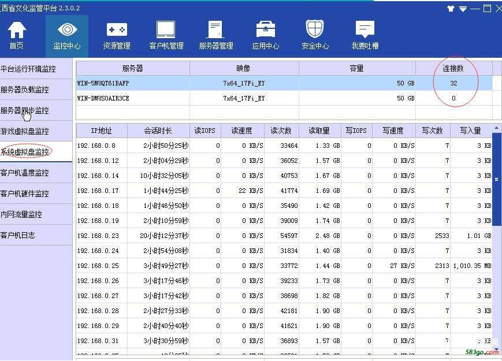
Task: Select client row 192.168.0.19
Action: [x=284, y=221]
